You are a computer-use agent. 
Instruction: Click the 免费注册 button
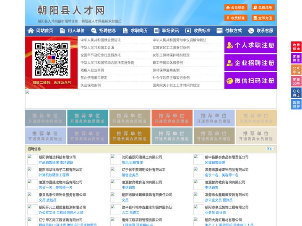pos(263,8)
